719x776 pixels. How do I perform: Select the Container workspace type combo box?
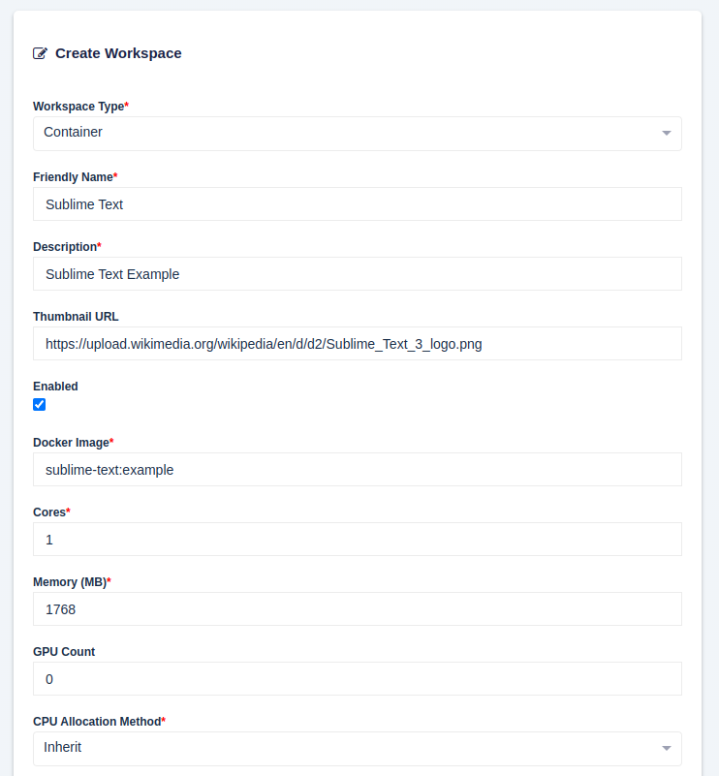[x=358, y=134]
